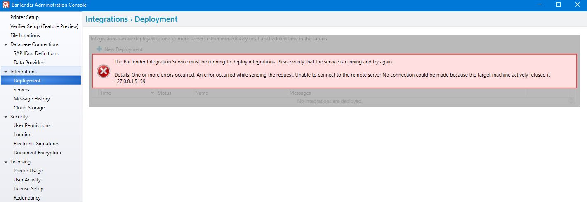The image size is (587, 202).
Task: Open Verifier Setup (Feature Preview)
Action: (44, 26)
